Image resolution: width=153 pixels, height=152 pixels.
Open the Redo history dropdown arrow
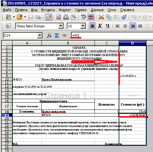pyautogui.click(x=150, y=17)
